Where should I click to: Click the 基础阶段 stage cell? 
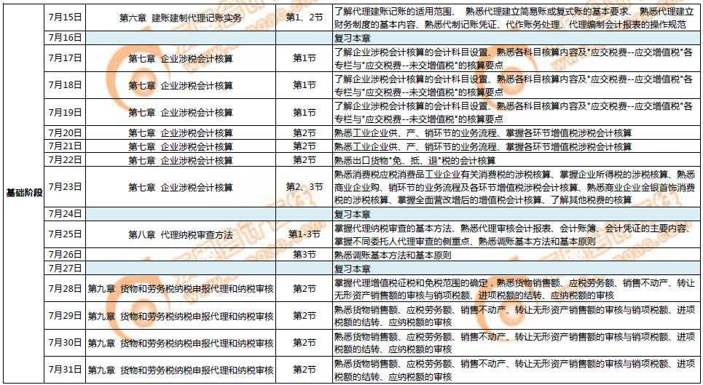click(x=24, y=193)
